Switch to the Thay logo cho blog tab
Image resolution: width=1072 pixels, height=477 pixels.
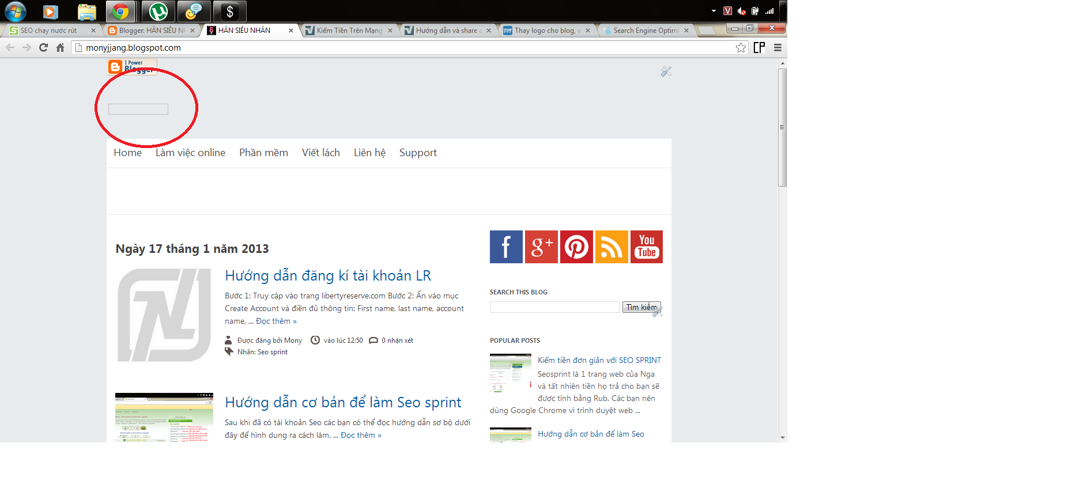pyautogui.click(x=548, y=31)
